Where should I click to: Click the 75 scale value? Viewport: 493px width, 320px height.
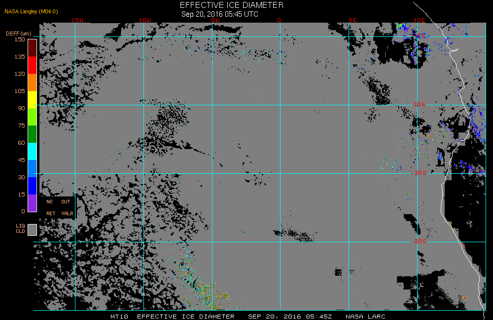click(21, 126)
